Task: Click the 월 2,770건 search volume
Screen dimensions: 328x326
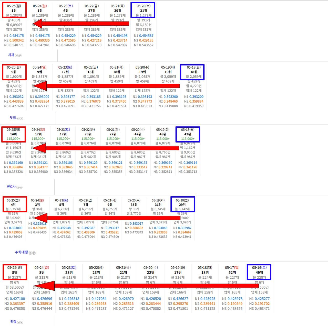Action: pos(134,213)
